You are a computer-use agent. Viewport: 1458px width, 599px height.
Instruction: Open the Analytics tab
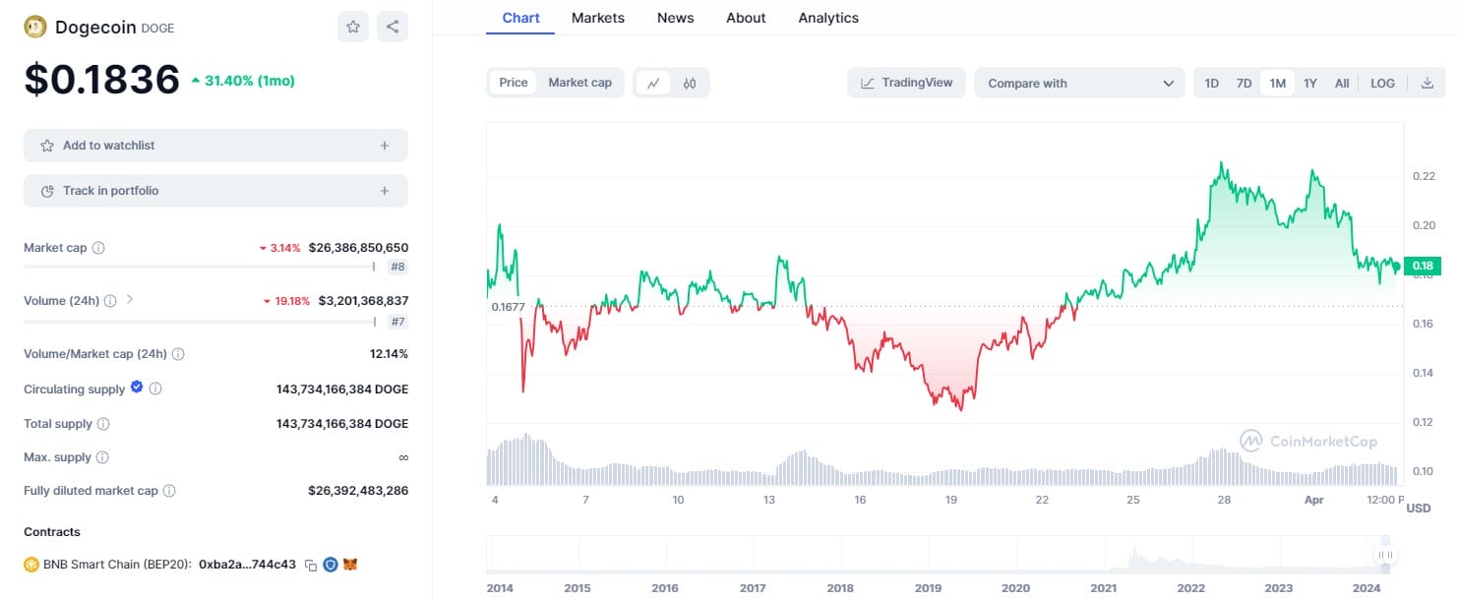coord(828,18)
